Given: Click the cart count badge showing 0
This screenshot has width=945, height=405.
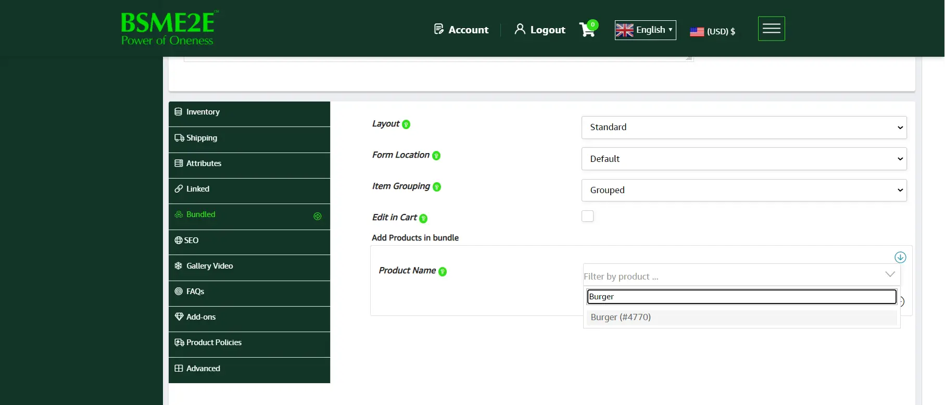Looking at the screenshot, I should [593, 24].
